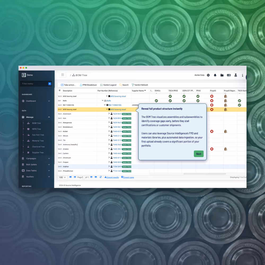Sort by Supplier Name column
The image size is (265, 265).
click(139, 91)
